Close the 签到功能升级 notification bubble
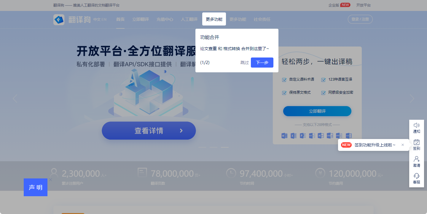The height and width of the screenshot is (214, 427). click(x=403, y=145)
